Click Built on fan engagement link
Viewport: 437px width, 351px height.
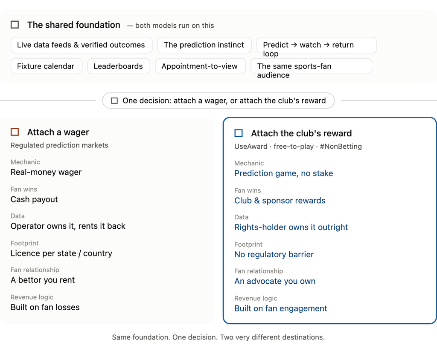[281, 308]
